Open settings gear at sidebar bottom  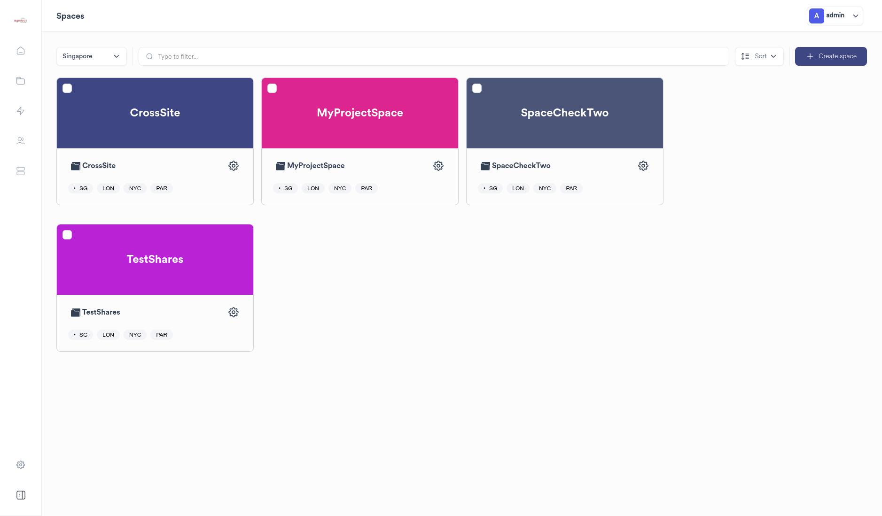21,465
